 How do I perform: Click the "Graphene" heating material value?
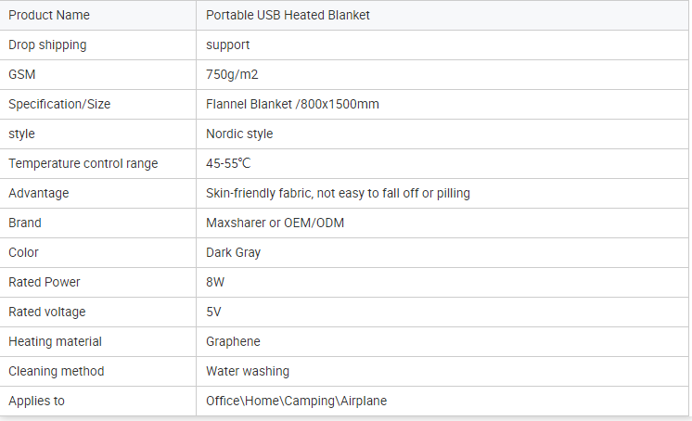pyautogui.click(x=233, y=341)
